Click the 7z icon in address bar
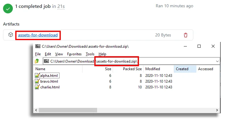229x120 pixels. pyautogui.click(x=46, y=61)
